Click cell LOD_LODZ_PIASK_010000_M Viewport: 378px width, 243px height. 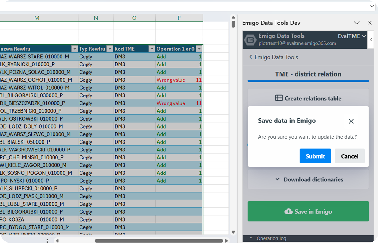pos(39,196)
